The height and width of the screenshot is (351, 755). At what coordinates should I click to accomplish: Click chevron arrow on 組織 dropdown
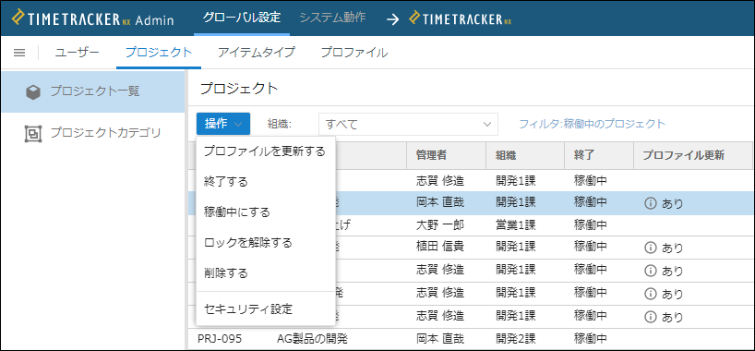pos(486,125)
